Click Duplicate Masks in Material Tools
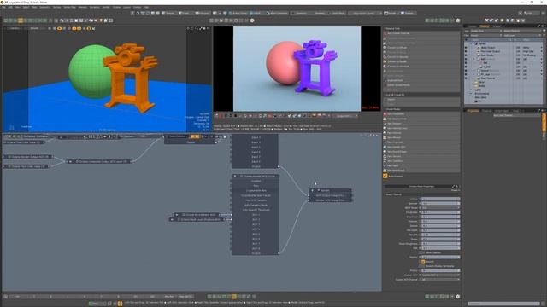The height and width of the screenshot is (307, 547). coord(421,80)
